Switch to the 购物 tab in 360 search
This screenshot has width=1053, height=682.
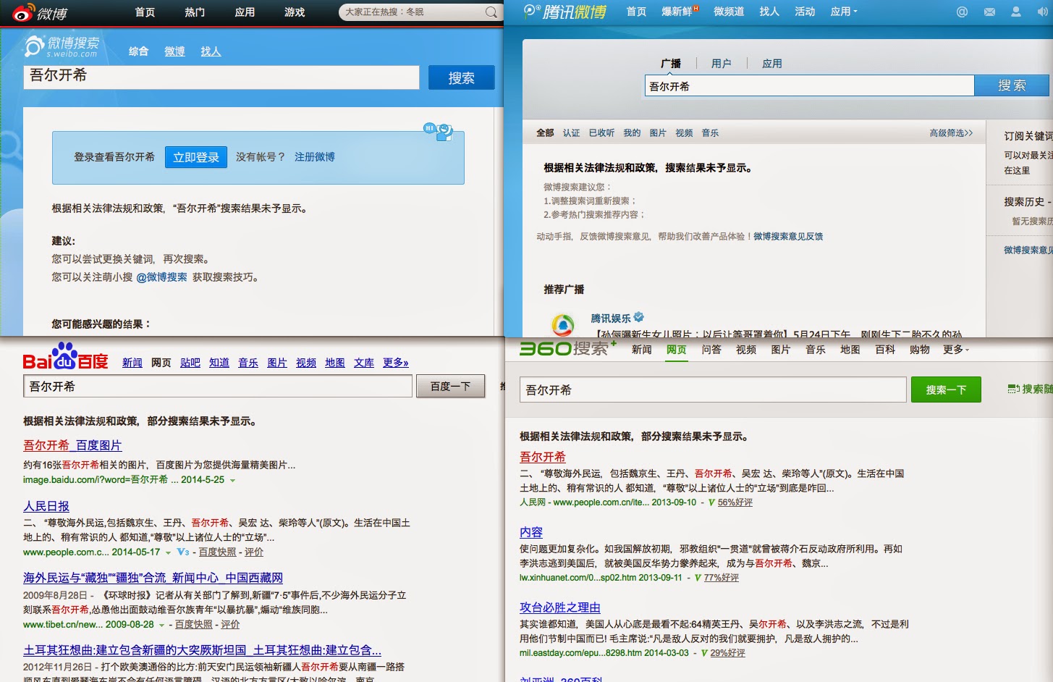click(920, 350)
